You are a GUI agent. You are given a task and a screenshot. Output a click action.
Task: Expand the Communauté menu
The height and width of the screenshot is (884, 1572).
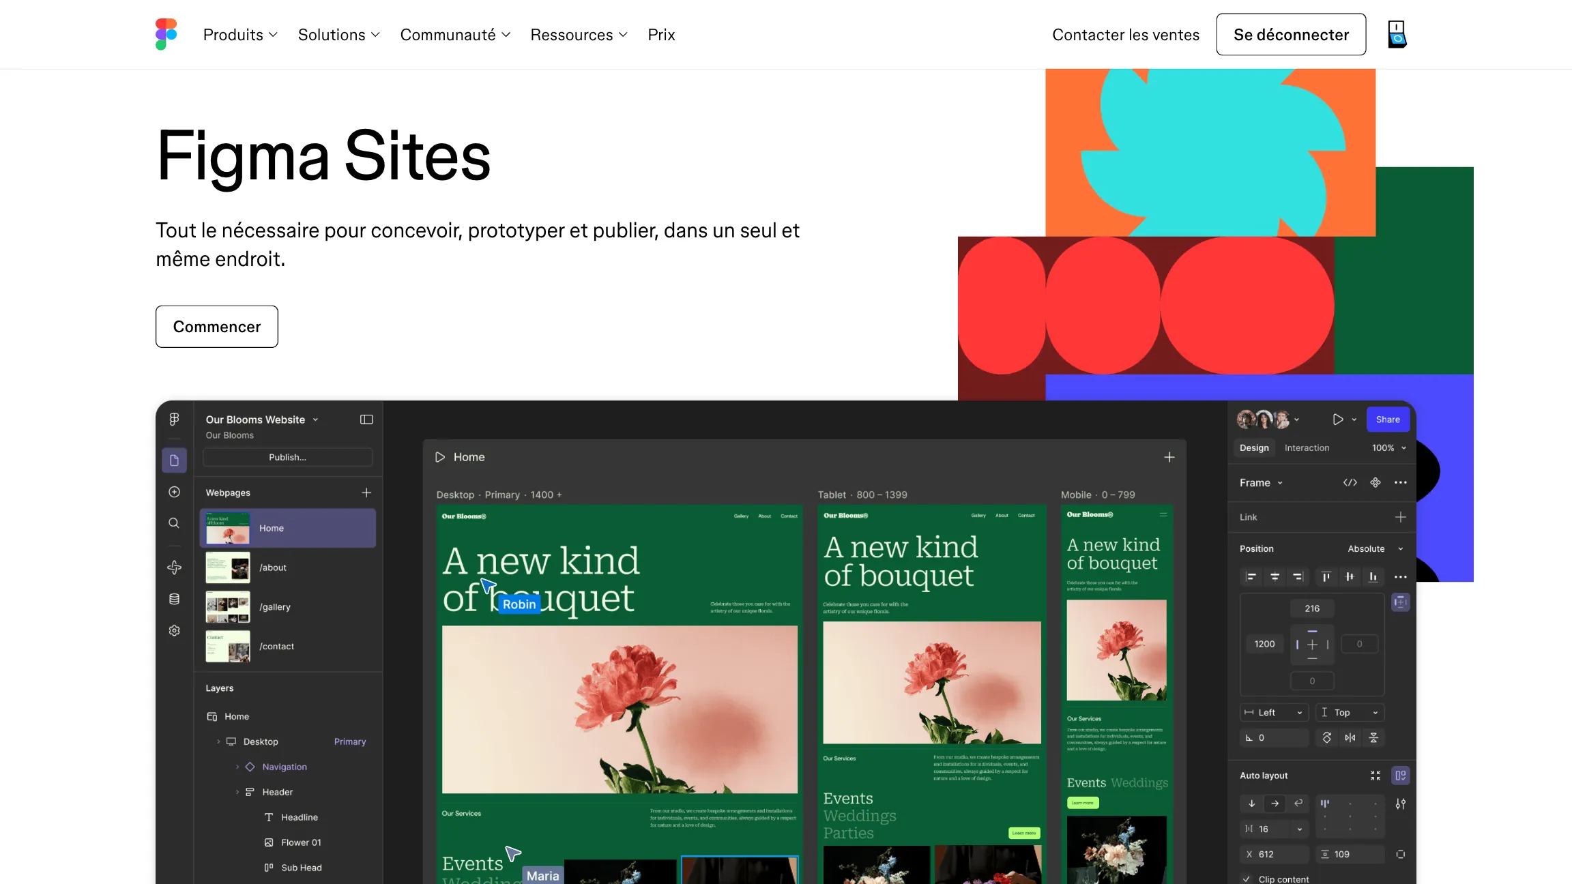pos(455,35)
